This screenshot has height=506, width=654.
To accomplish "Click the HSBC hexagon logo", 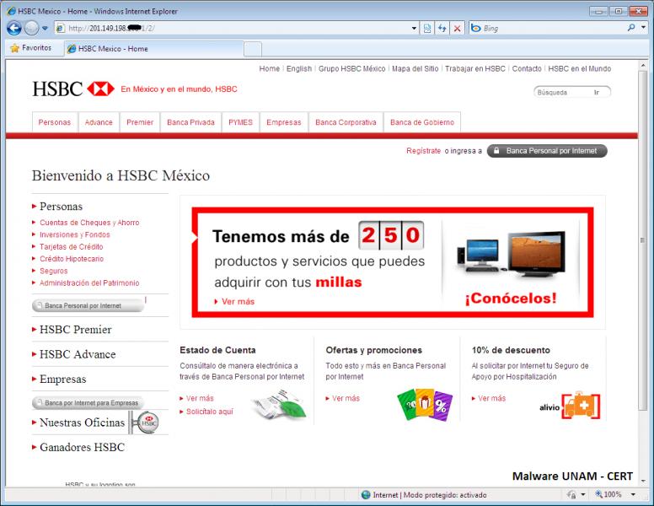I will point(100,89).
